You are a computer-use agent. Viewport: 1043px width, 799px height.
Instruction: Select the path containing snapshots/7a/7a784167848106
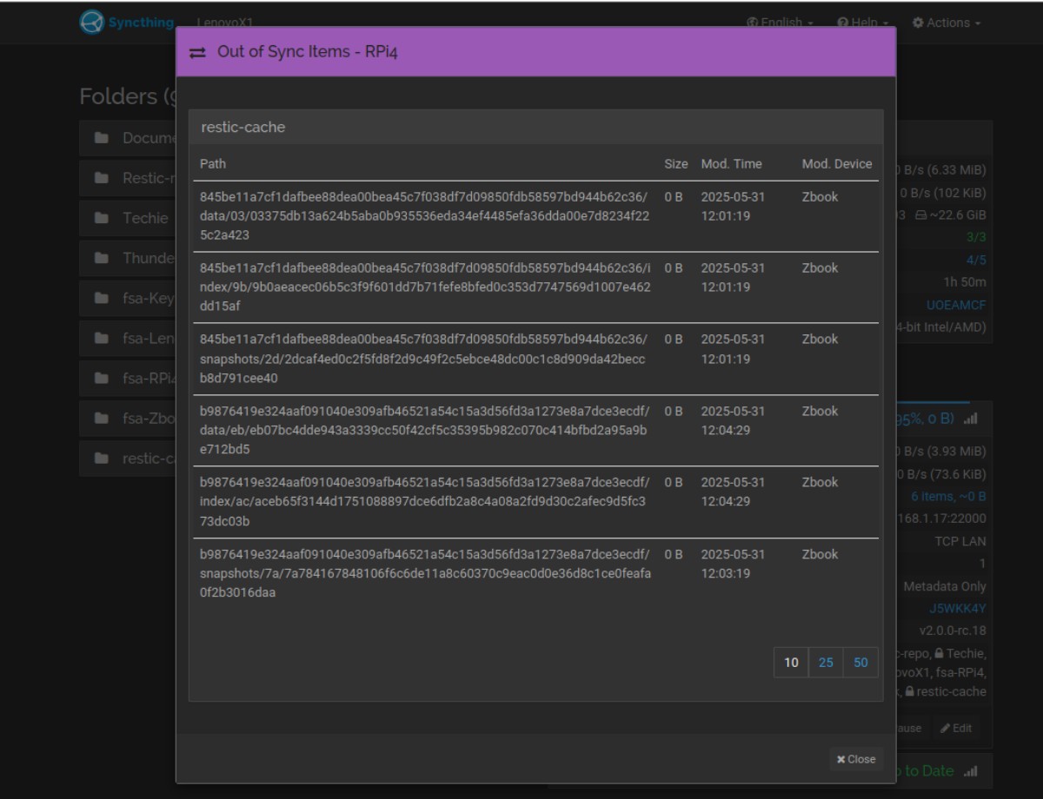pos(425,573)
